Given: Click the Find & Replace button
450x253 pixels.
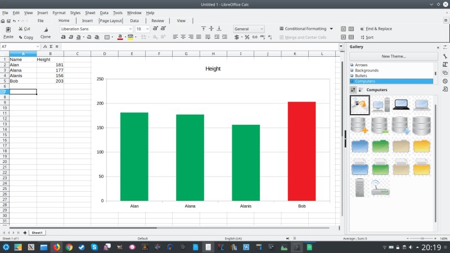Looking at the screenshot, I should (375, 29).
